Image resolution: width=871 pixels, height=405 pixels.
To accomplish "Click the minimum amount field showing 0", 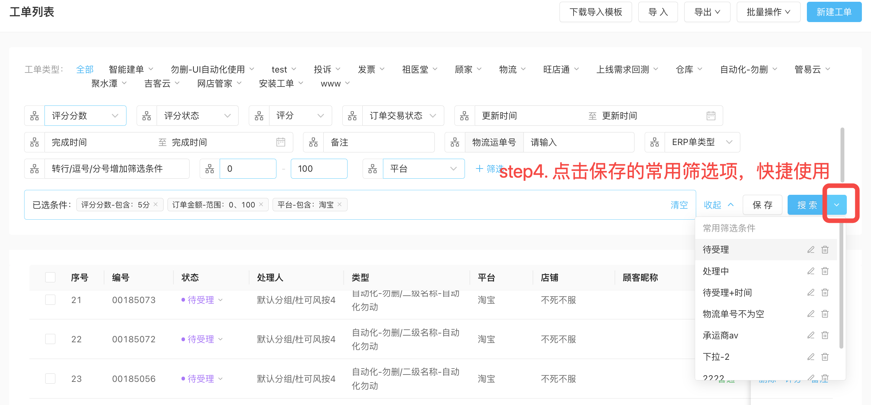I will tap(248, 169).
